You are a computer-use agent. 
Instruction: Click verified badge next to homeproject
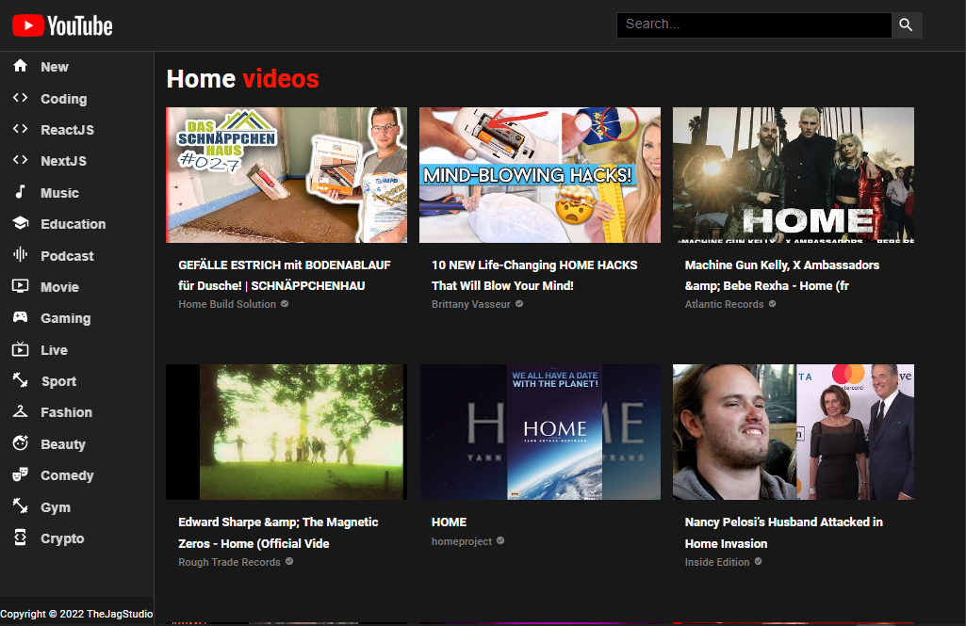(x=500, y=540)
